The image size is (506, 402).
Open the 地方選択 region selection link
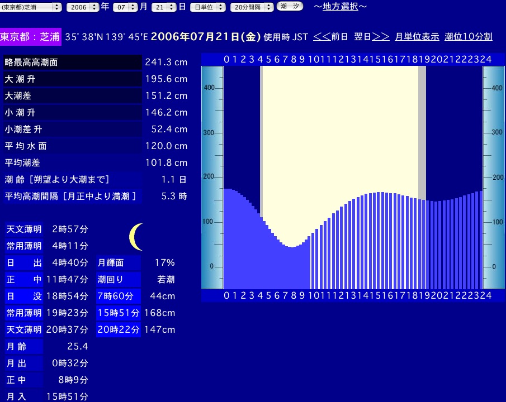[340, 7]
